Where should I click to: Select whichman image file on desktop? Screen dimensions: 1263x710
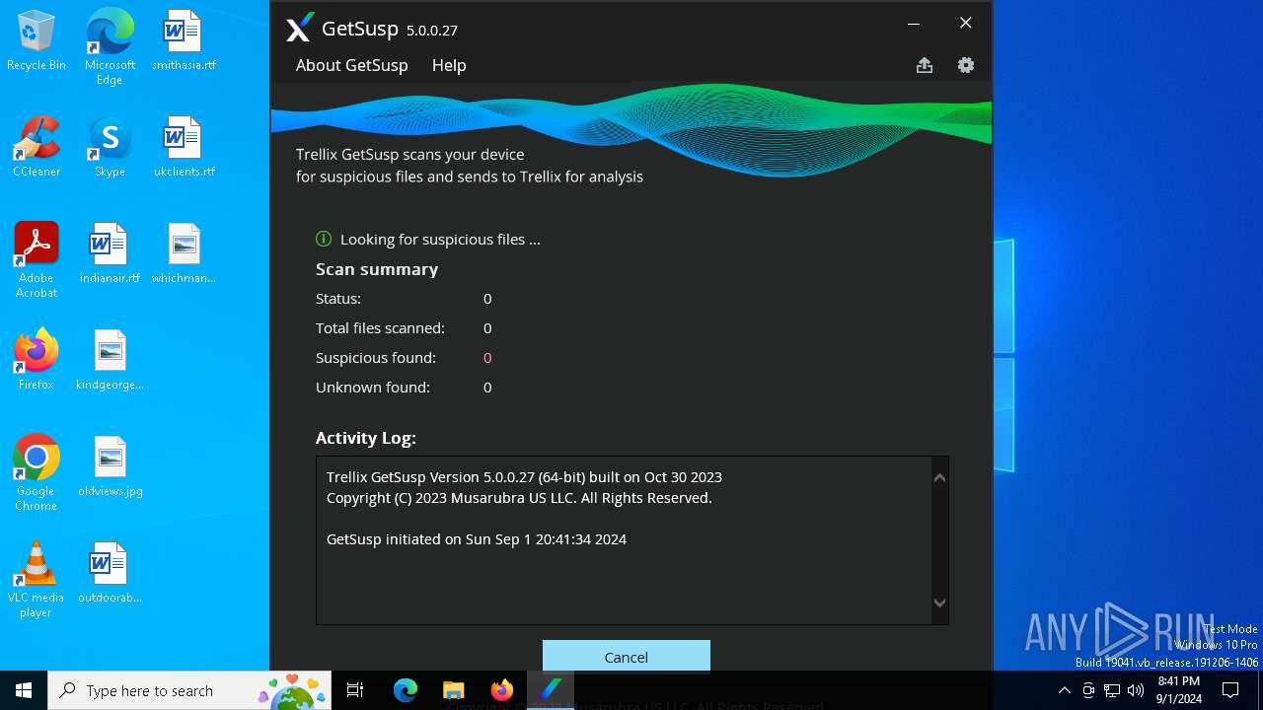point(184,253)
